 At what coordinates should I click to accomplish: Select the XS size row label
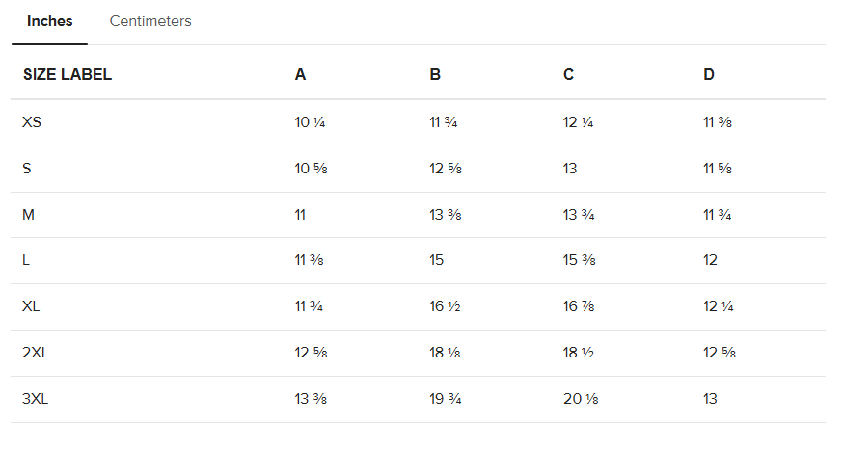point(32,122)
